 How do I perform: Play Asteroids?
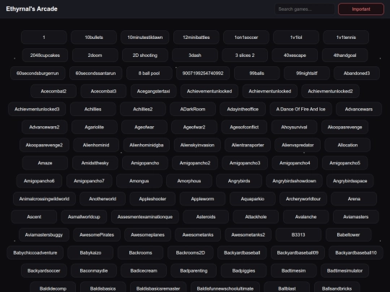pos(206,217)
